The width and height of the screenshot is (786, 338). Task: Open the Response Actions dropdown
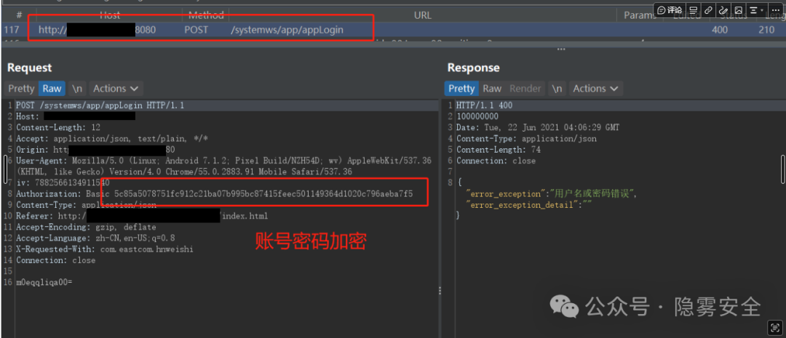pyautogui.click(x=596, y=89)
